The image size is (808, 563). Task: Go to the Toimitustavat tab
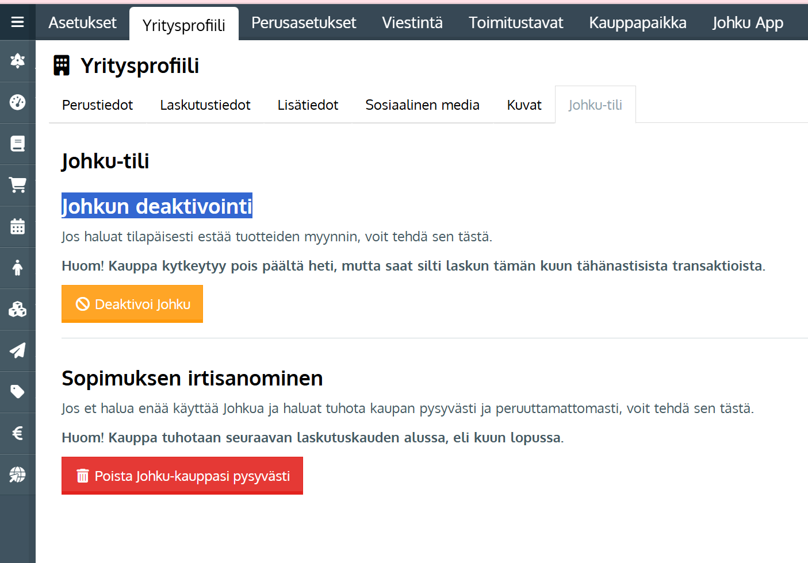516,23
